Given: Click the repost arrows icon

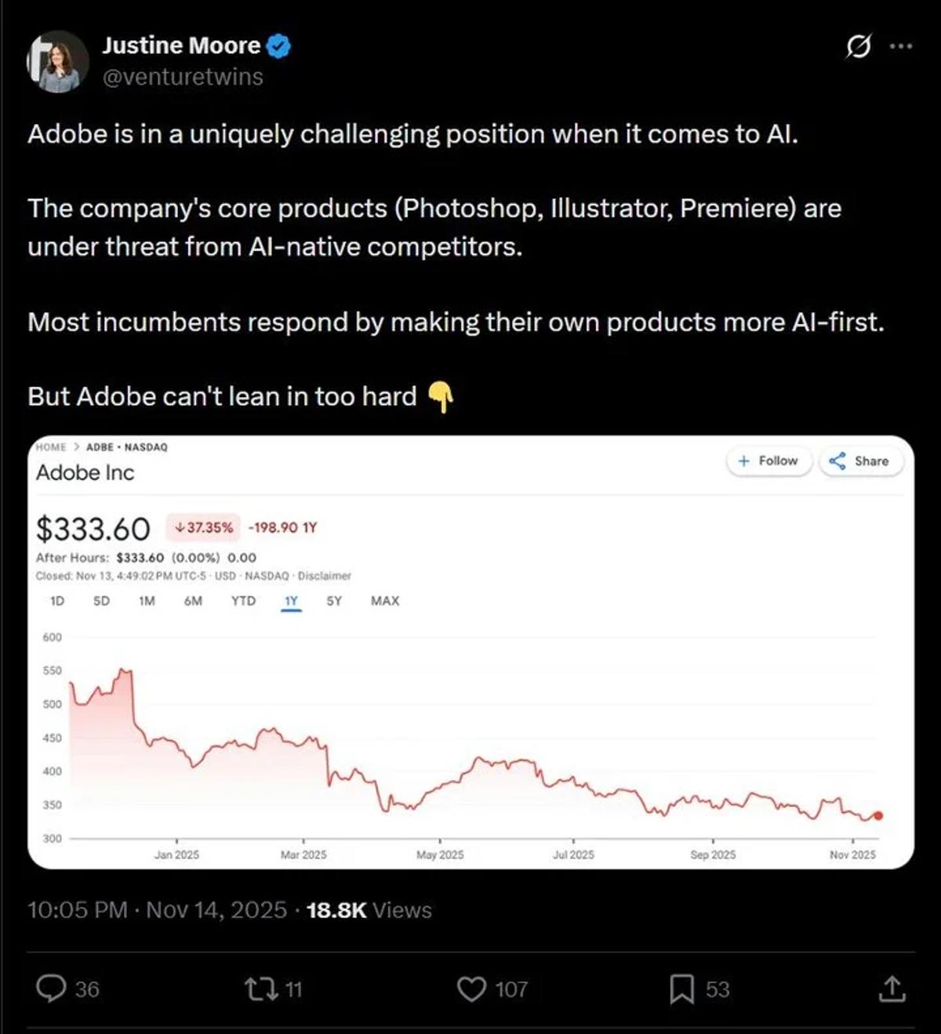Looking at the screenshot, I should 261,988.
